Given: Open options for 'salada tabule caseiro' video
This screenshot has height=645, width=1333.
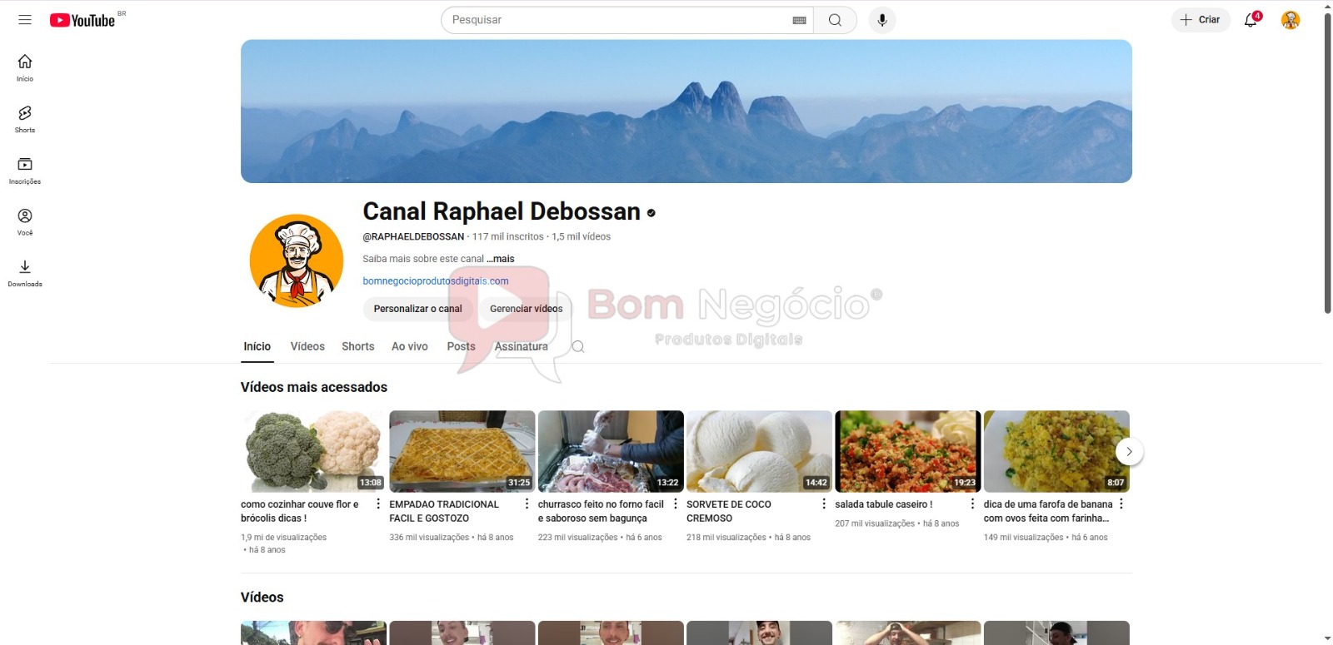Looking at the screenshot, I should (972, 504).
